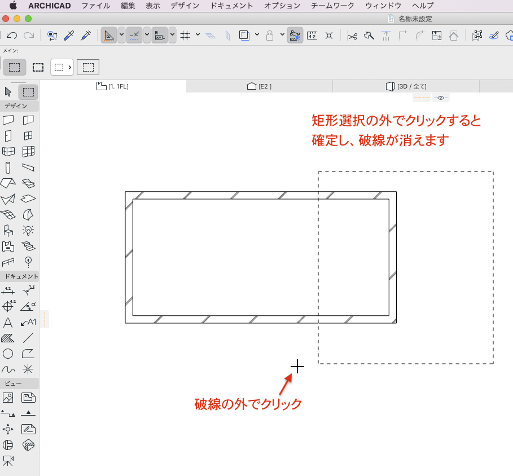Expand marquee geometry method flyout
The width and height of the screenshot is (513, 476).
point(62,67)
